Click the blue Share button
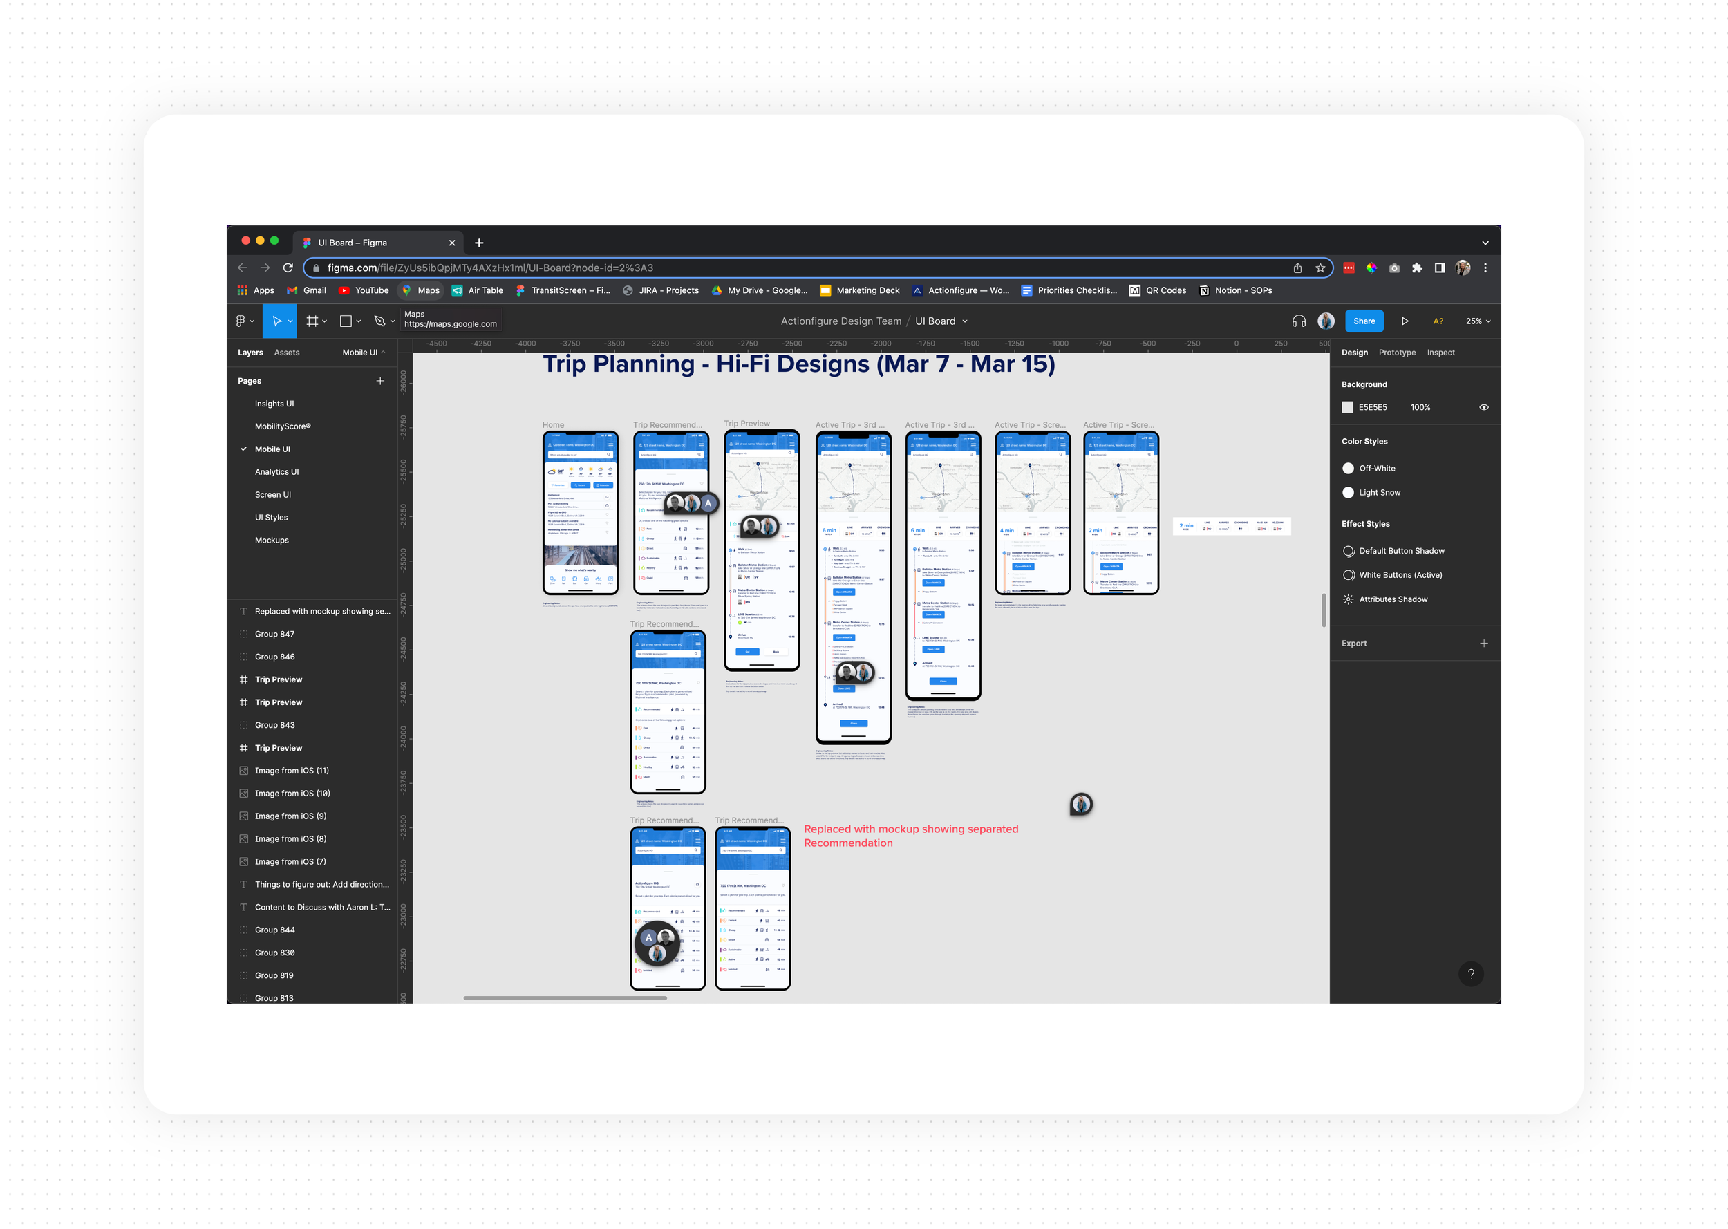Image resolution: width=1728 pixels, height=1229 pixels. coord(1363,321)
